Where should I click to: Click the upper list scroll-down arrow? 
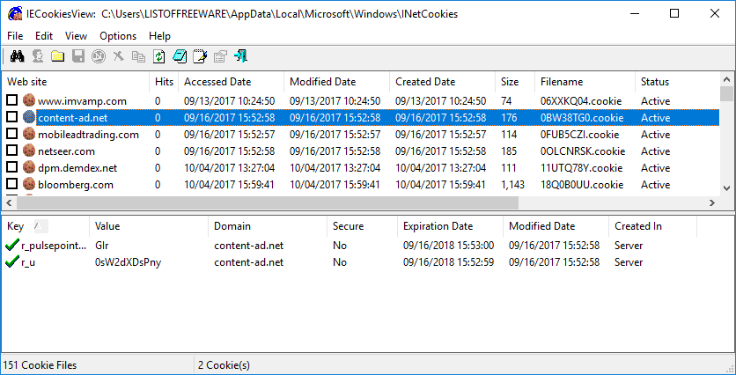click(x=726, y=187)
